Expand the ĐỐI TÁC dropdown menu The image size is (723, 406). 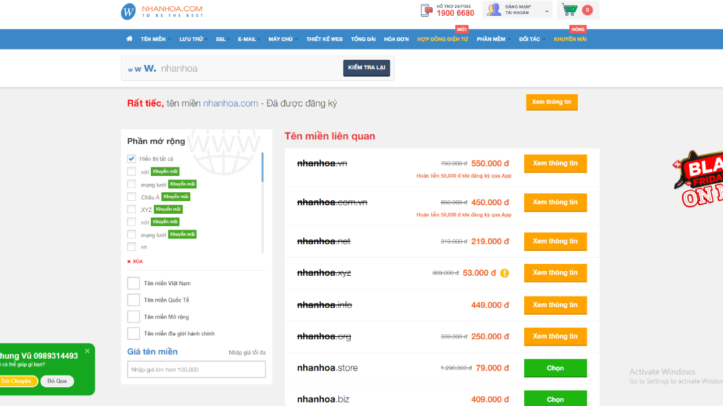pos(531,39)
